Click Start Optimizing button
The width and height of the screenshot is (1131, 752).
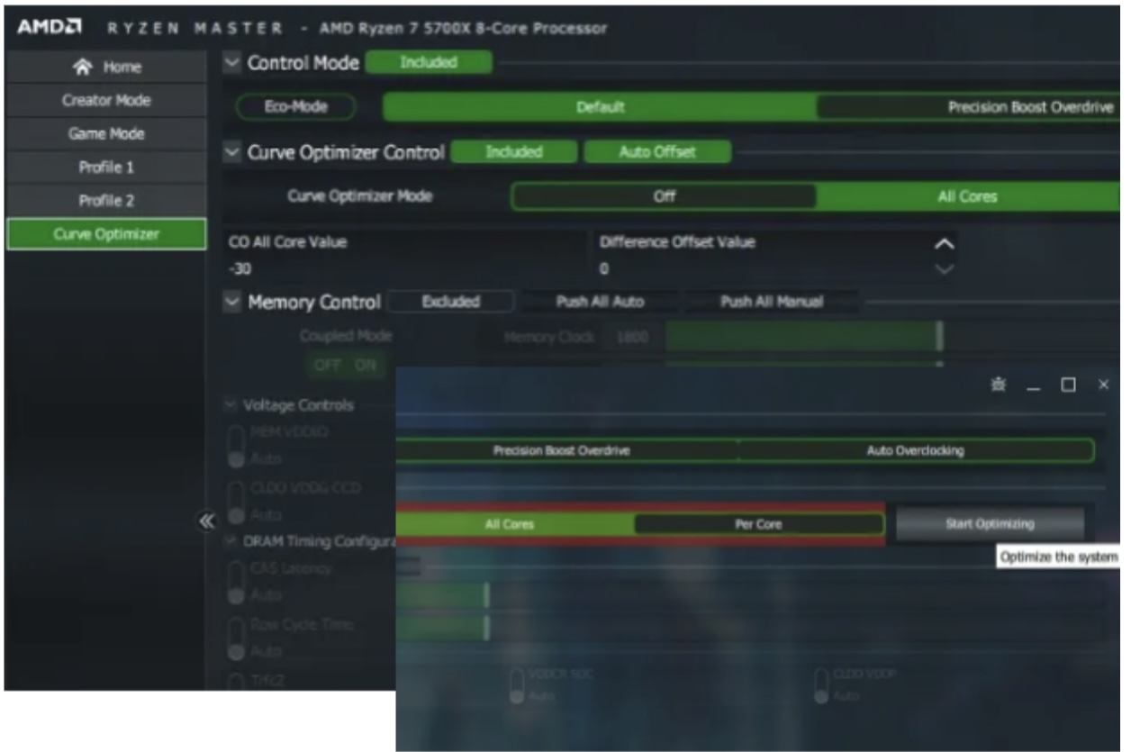(x=990, y=523)
